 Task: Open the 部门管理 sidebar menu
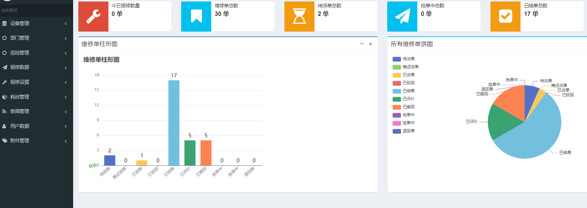pyautogui.click(x=36, y=38)
